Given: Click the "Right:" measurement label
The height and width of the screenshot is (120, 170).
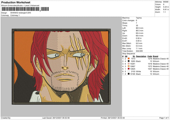Looking at the screenshot, I should point(125,31).
